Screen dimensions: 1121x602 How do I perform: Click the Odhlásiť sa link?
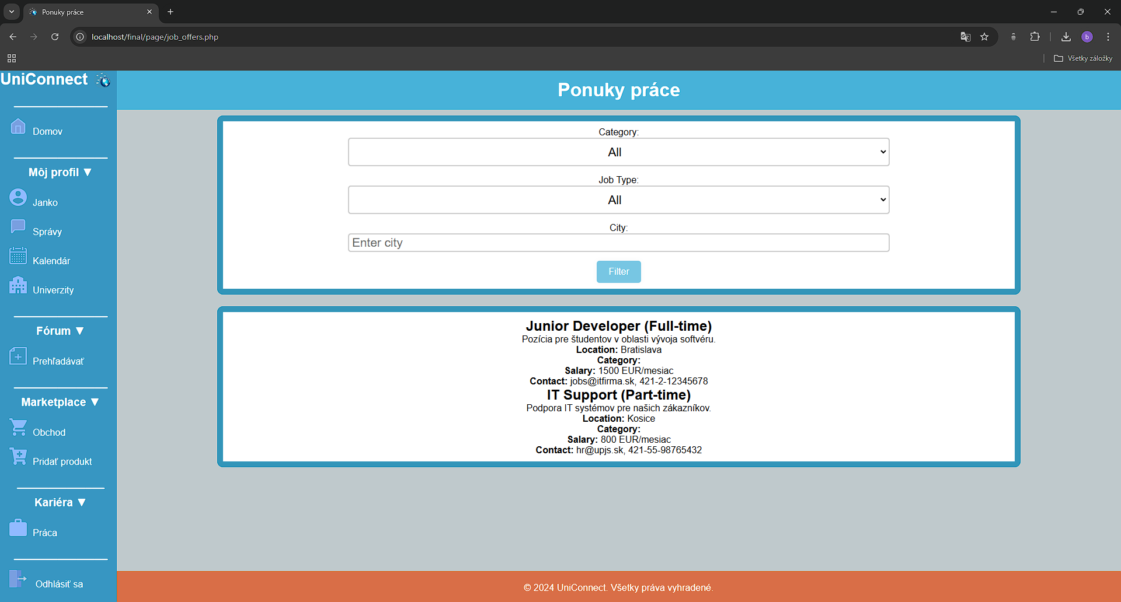click(59, 584)
